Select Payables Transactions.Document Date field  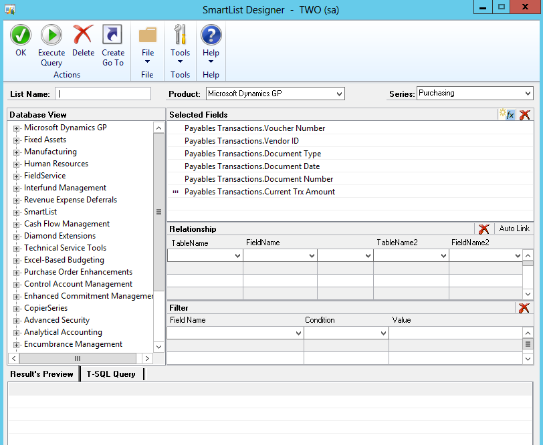pos(251,166)
